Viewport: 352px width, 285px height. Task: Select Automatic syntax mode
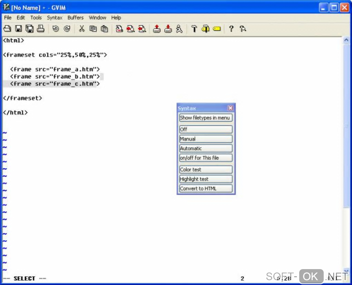[206, 148]
